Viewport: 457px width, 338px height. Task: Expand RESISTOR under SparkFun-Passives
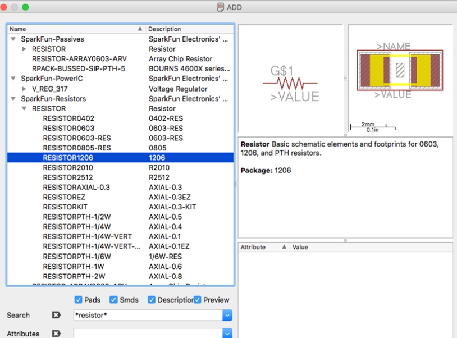pyautogui.click(x=24, y=49)
